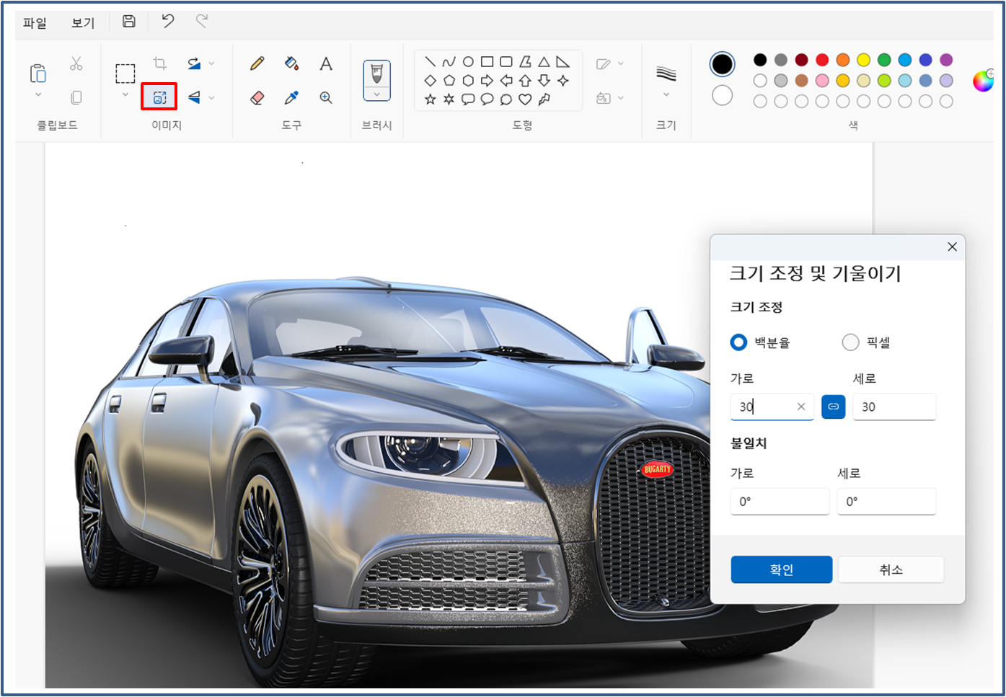Click the resize 세로 input showing 30

pos(894,407)
